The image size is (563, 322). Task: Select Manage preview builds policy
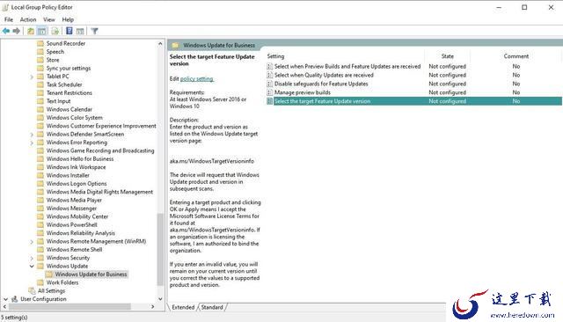[x=303, y=92]
